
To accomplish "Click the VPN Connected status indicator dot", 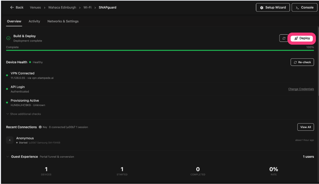I will coord(7,75).
